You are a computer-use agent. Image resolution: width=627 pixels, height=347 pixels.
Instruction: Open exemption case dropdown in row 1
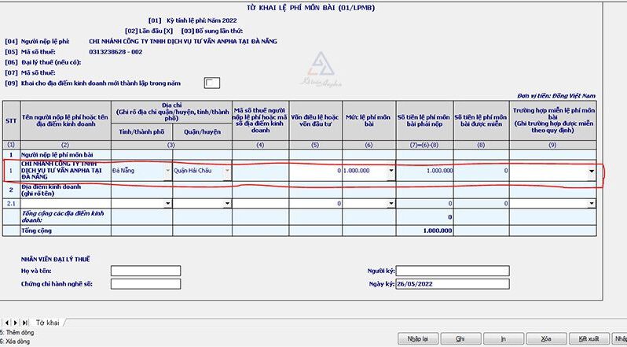[592, 170]
